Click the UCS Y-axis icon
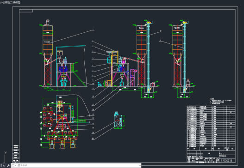This screenshot has height=168, width=244. [x=6, y=153]
